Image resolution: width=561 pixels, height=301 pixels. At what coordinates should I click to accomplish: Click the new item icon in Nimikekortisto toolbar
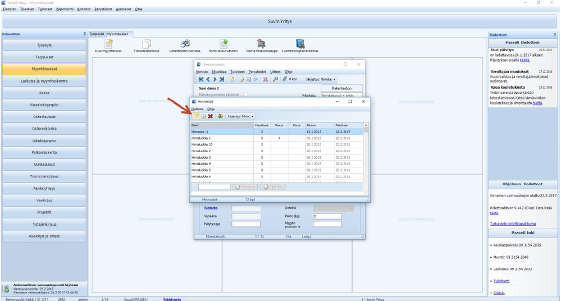pyautogui.click(x=232, y=79)
